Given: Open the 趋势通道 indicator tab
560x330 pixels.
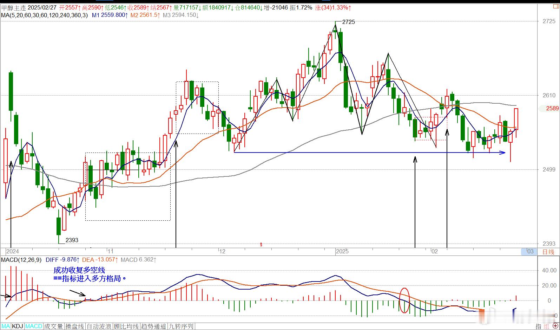Looking at the screenshot, I should click(x=154, y=326).
